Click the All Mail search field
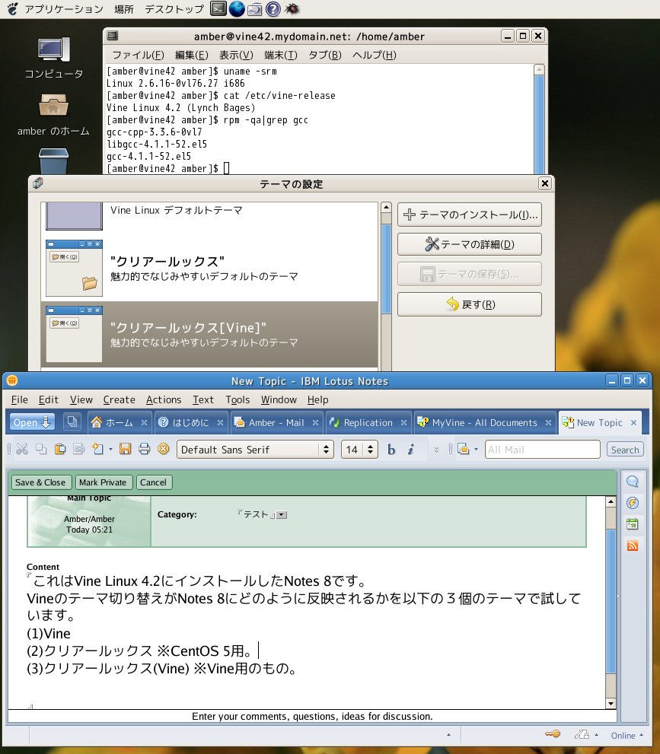The height and width of the screenshot is (754, 660). coord(543,450)
